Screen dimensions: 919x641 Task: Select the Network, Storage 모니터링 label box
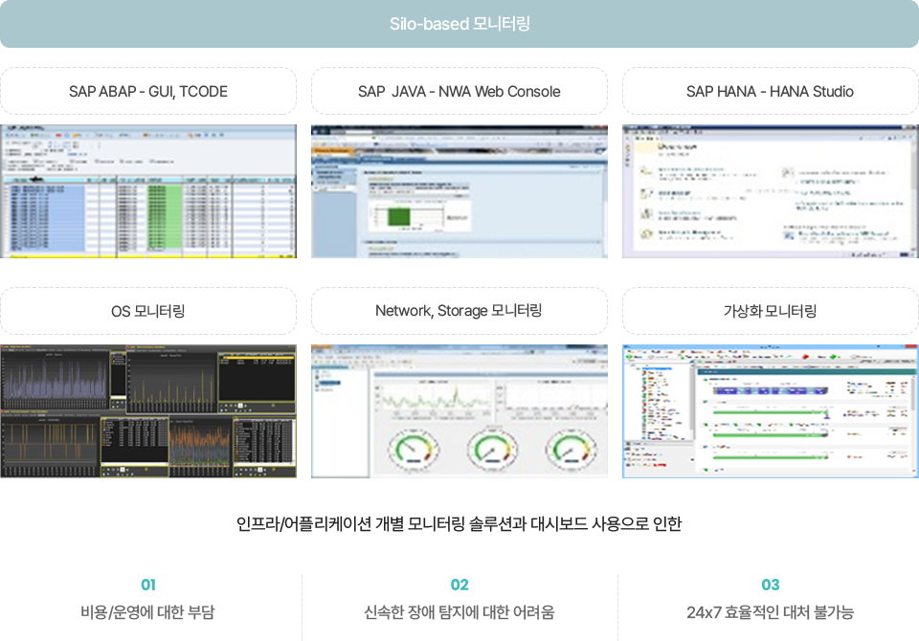click(459, 311)
